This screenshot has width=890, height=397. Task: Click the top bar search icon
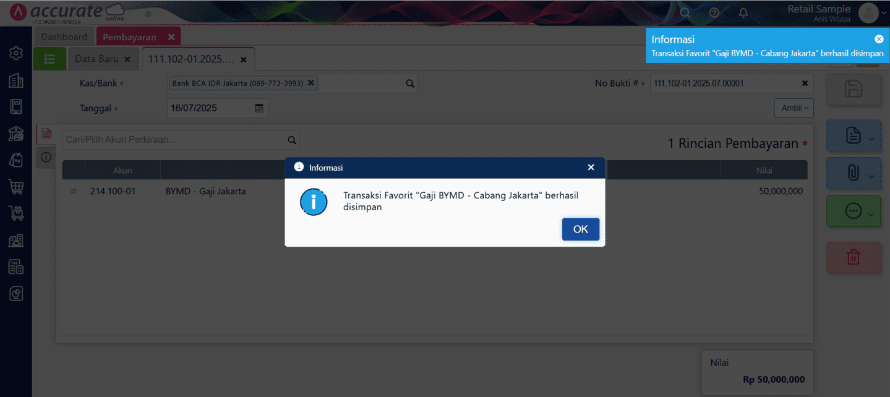(685, 12)
